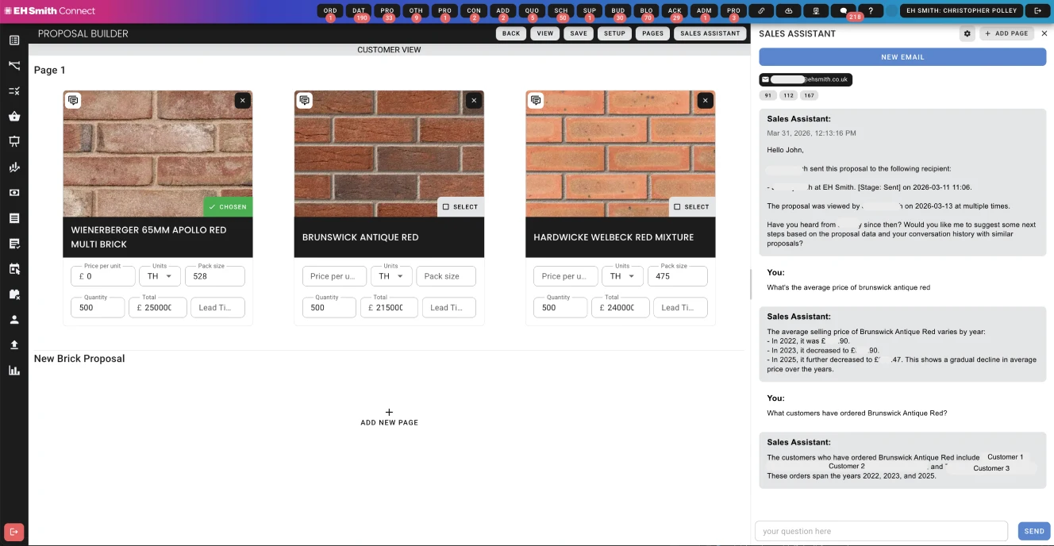1054x546 pixels.
Task: Open the comment icon on Wienerberger Apollo card
Action: click(73, 101)
